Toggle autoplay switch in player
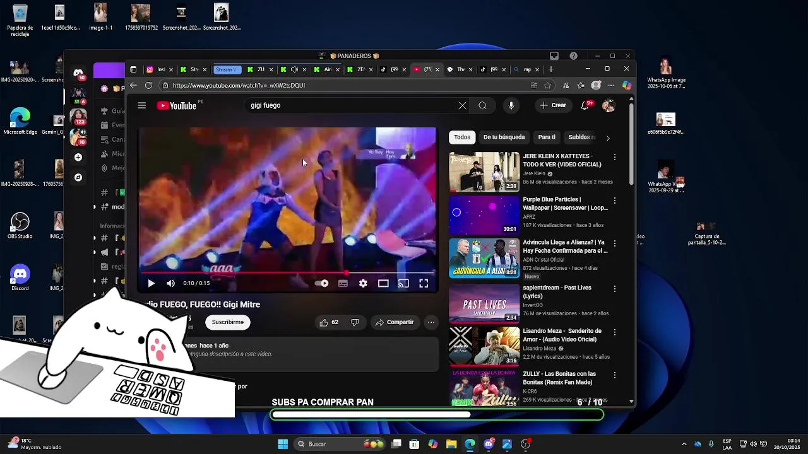Screen dimensions: 808x454 (x=322, y=284)
